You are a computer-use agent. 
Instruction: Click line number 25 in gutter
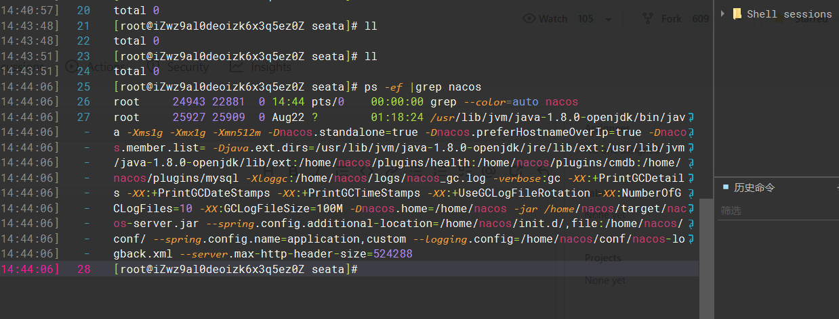[x=83, y=87]
